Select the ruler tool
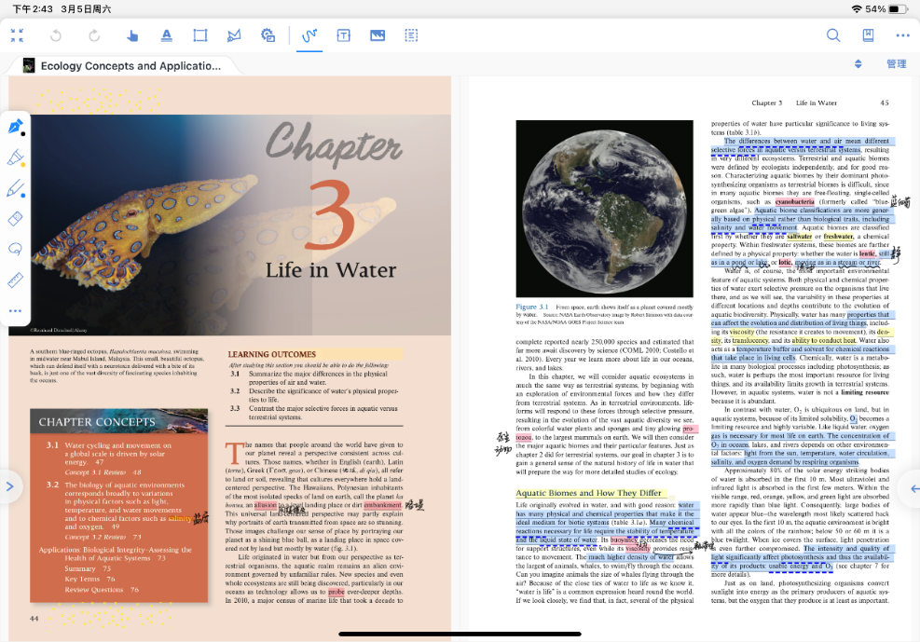This screenshot has width=920, height=642. [x=16, y=280]
